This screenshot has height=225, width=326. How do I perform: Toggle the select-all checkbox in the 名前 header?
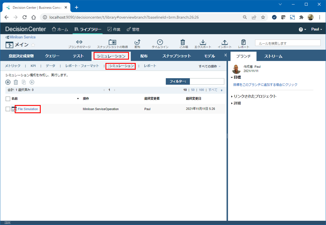pyautogui.click(x=8, y=99)
